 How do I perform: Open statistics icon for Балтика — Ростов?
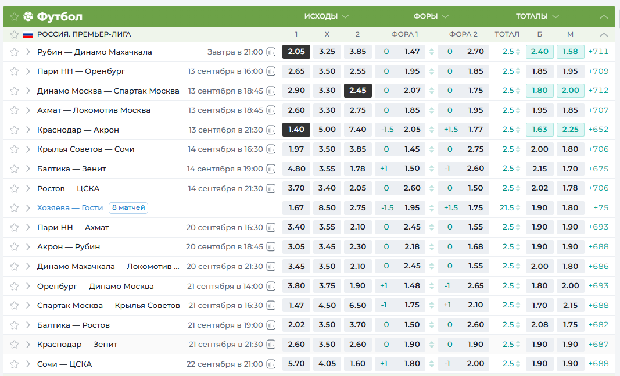pos(271,325)
